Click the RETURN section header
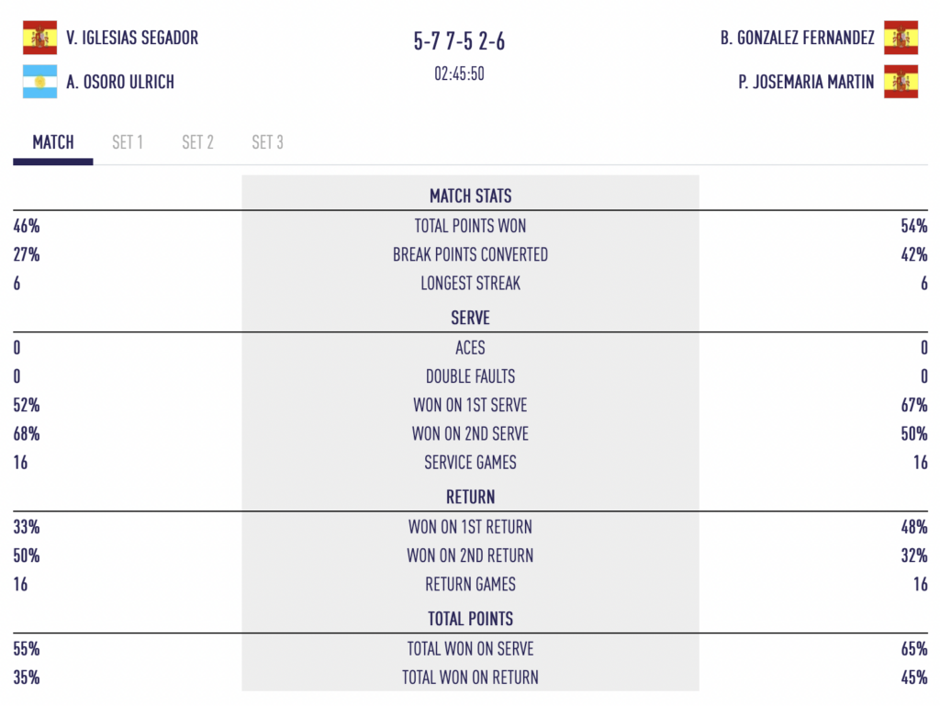 tap(470, 497)
